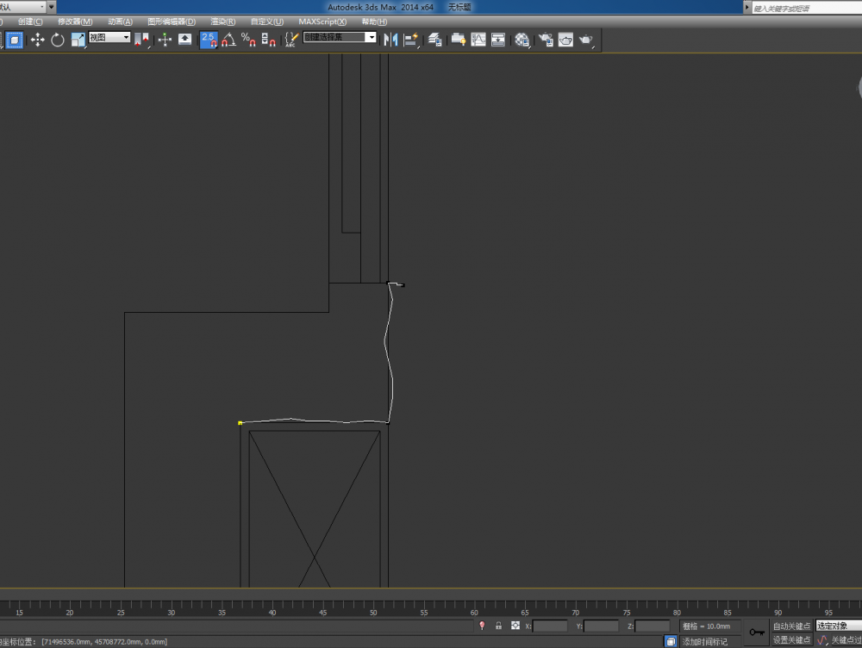The image size is (862, 648).
Task: Open the 创建(C) menu
Action: point(30,22)
